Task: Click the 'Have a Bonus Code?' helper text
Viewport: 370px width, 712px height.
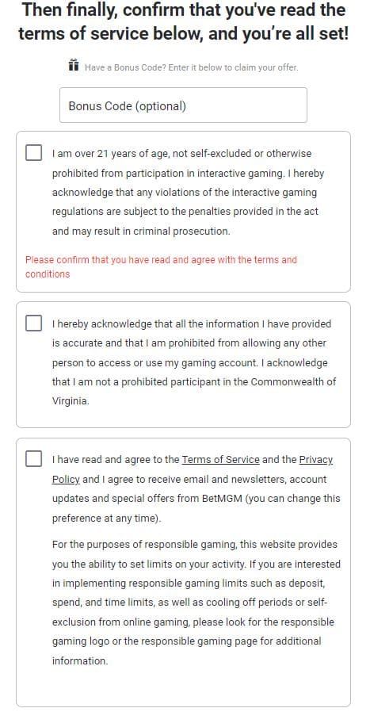Action: click(191, 67)
